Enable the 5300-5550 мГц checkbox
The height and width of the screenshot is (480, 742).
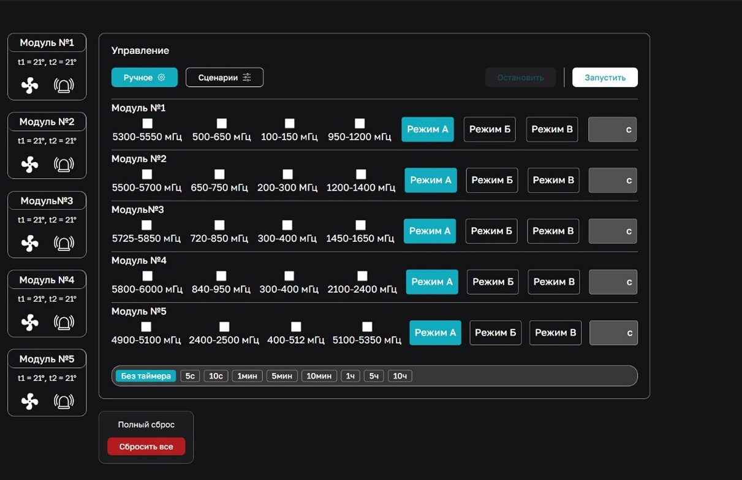point(147,124)
